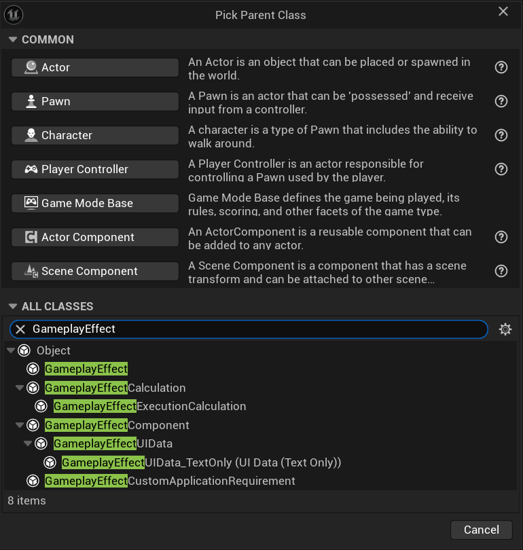Open help for Scene Component class
This screenshot has width=523, height=550.
tap(501, 271)
